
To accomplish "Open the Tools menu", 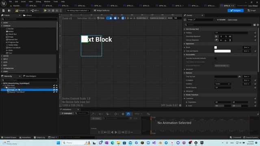I will click(56, 2).
